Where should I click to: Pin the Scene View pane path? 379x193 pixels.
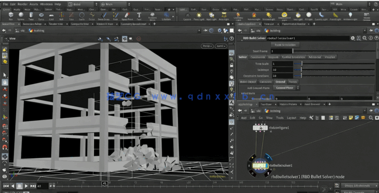pyautogui.click(x=205, y=30)
